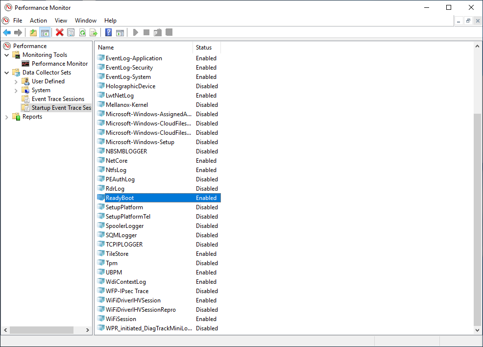Click the Performance Monitor title bar icon
The height and width of the screenshot is (347, 483).
point(8,7)
